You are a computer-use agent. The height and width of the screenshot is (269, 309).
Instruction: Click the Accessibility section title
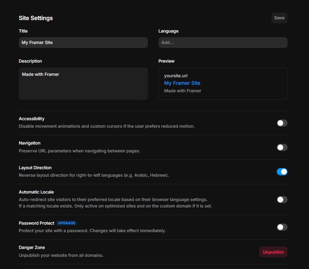(32, 119)
